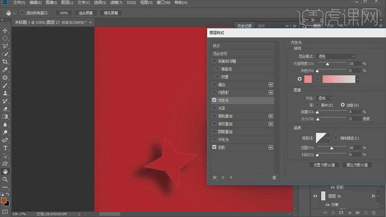The width and height of the screenshot is (386, 217).
Task: Click the 100% zoom button
Action: (64, 13)
